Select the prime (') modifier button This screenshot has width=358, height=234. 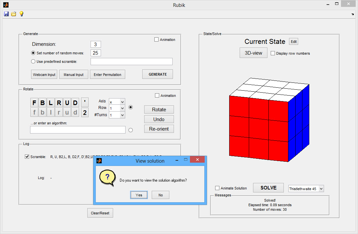coord(85,103)
